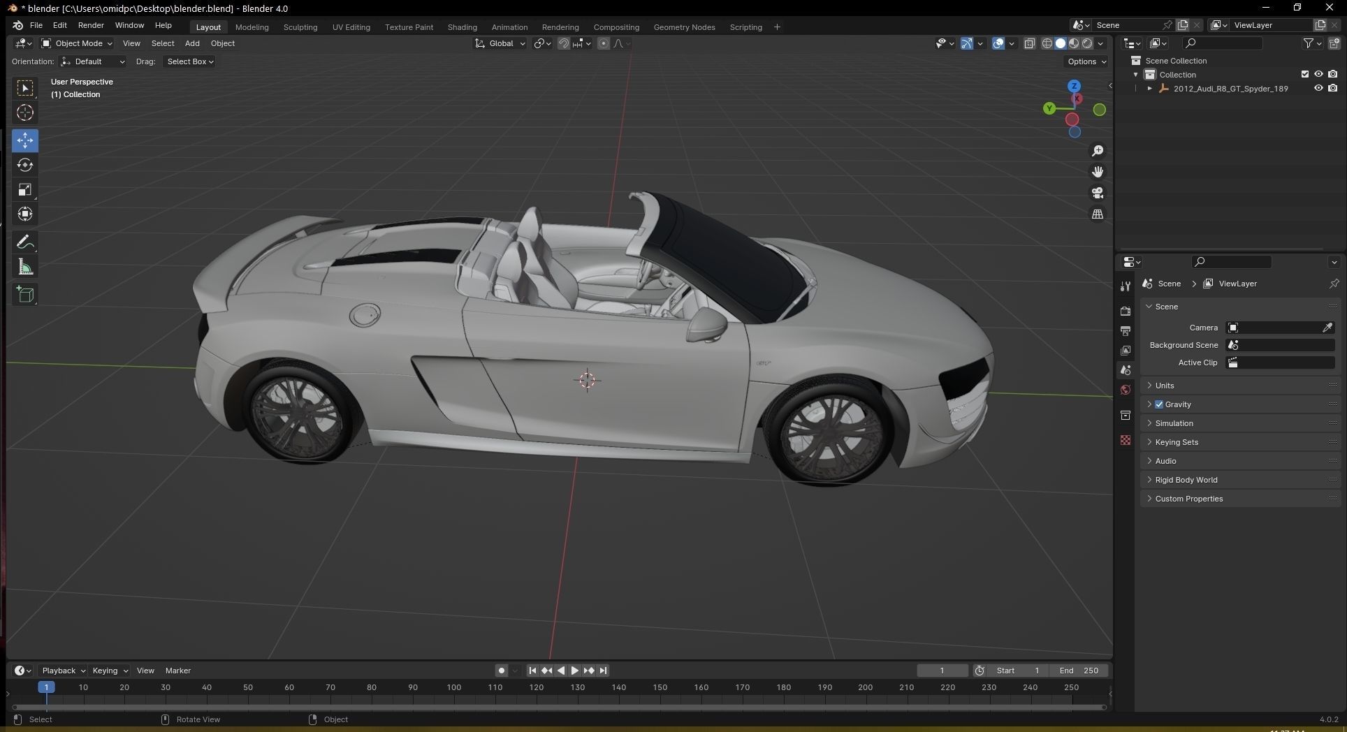Viewport: 1347px width, 732px height.
Task: Click the current frame number field
Action: point(942,671)
